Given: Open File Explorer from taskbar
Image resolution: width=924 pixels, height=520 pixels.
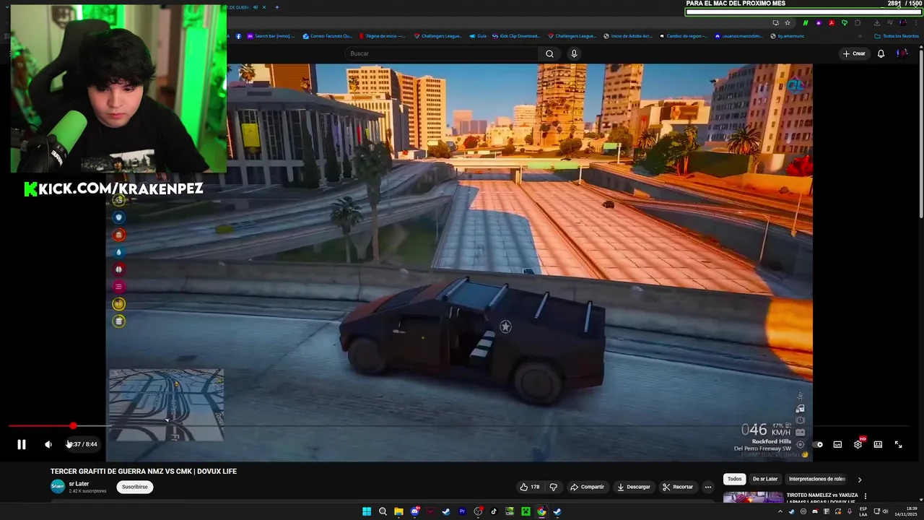Looking at the screenshot, I should coord(398,511).
